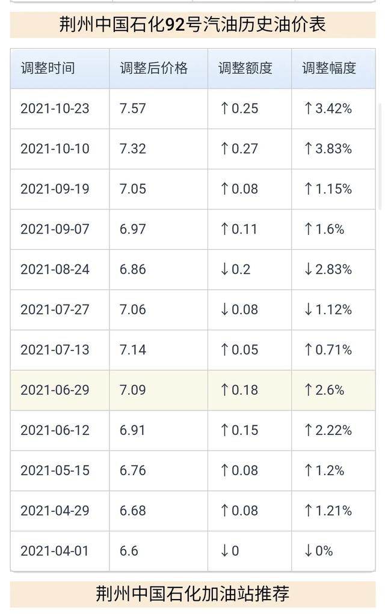The image size is (385, 614).
Task: Click the up arrow beside 0.71%
Action: tap(308, 350)
